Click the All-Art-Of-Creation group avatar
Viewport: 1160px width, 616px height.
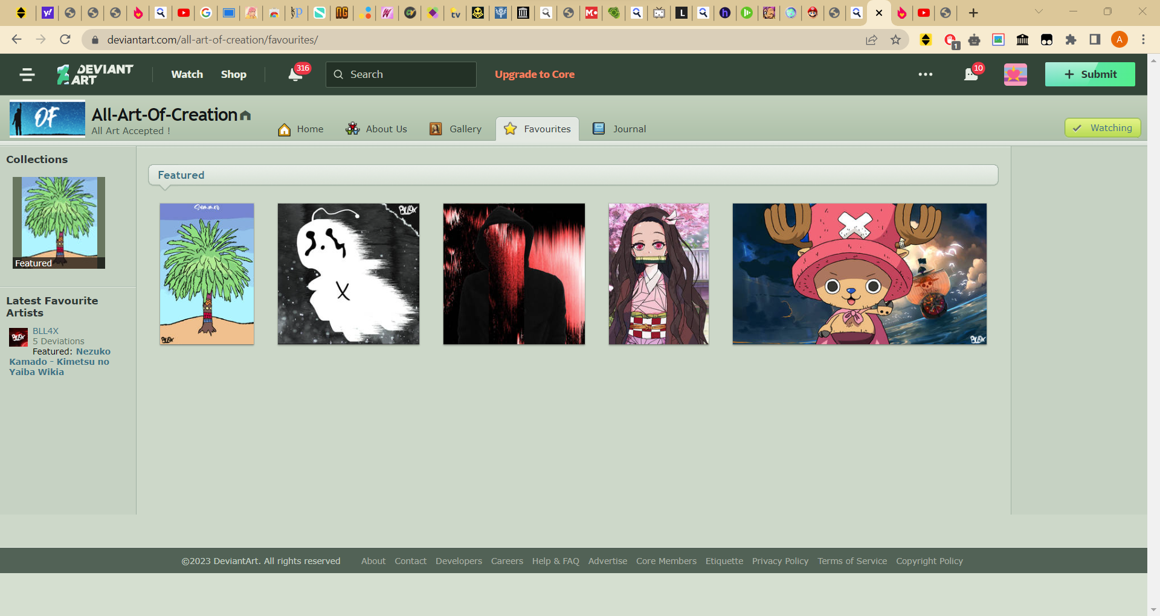tap(47, 118)
